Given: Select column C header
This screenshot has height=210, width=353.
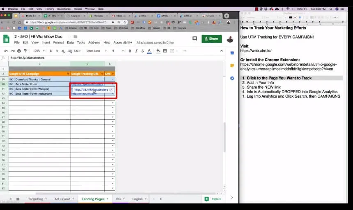Looking at the screenshot, I should click(39, 64).
